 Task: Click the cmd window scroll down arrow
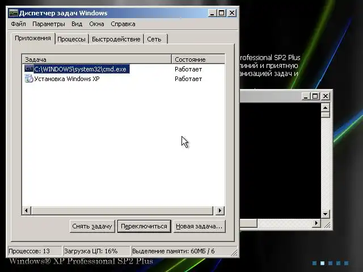pos(326,214)
